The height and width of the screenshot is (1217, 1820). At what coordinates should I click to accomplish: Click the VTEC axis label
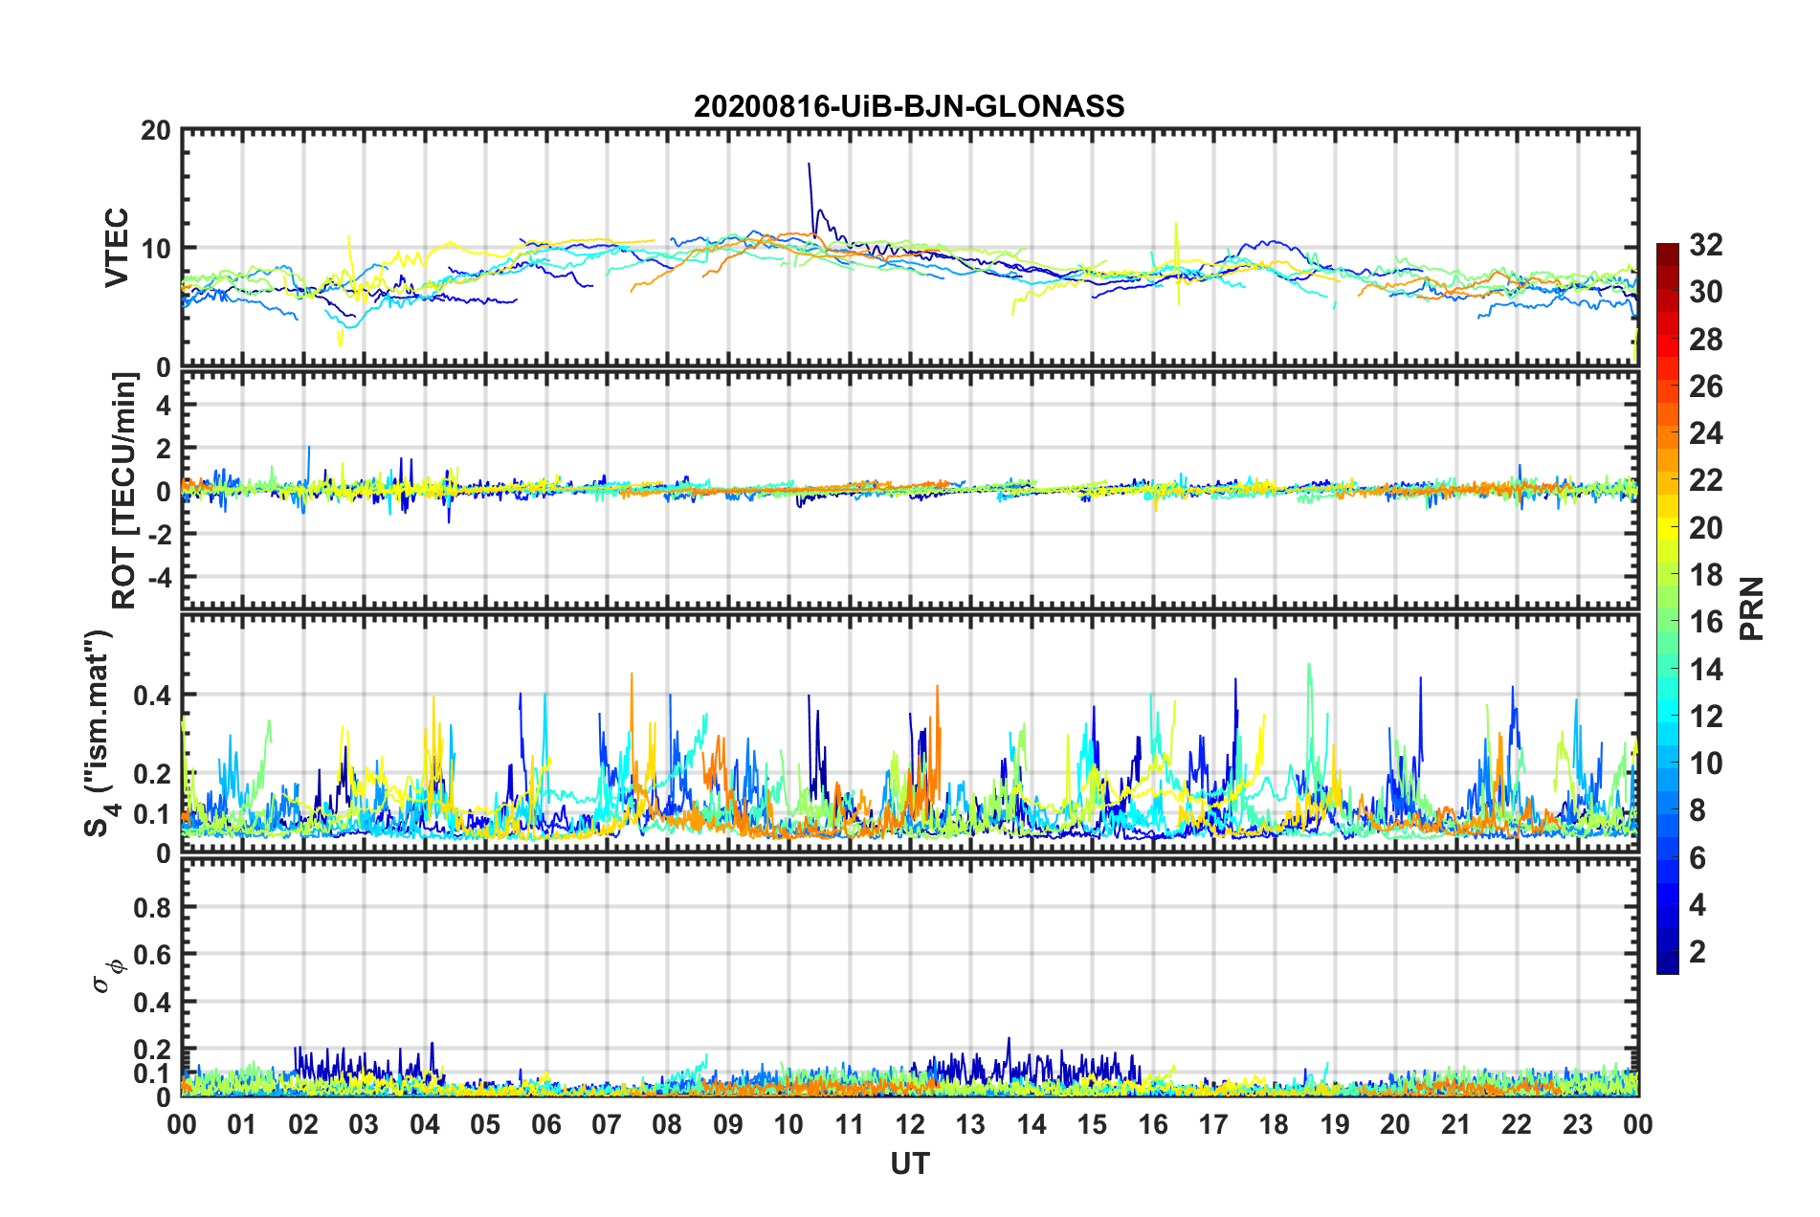117,248
